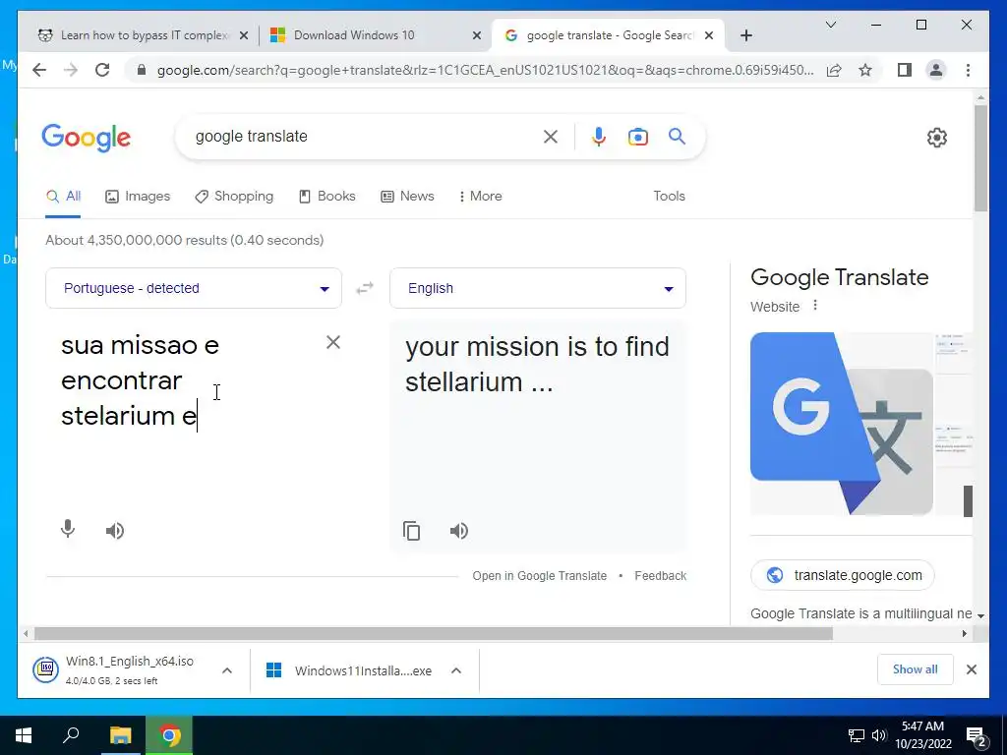Open File Explorer from taskbar

[120, 735]
